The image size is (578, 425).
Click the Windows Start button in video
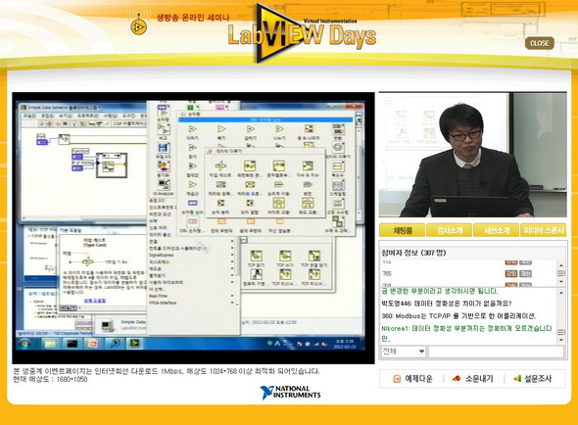(x=24, y=343)
